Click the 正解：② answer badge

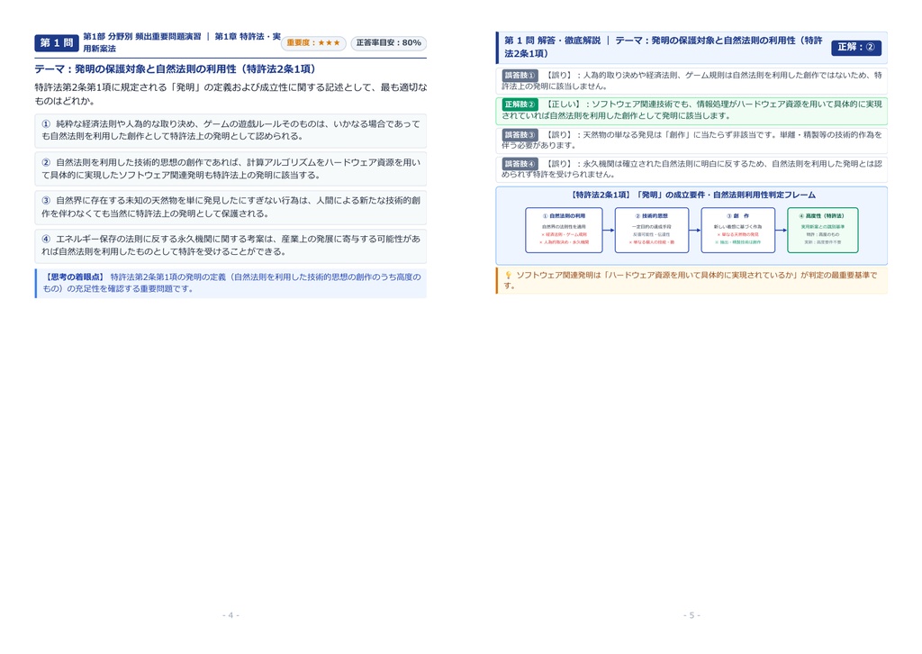pos(856,47)
